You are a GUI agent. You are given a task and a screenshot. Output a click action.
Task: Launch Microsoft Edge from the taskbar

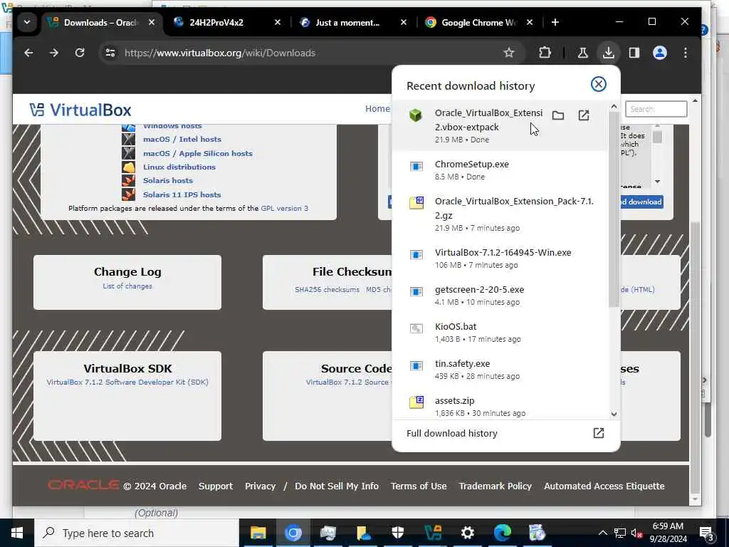[502, 533]
